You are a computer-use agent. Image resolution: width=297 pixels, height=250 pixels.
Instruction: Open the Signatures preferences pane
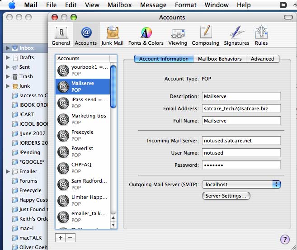(x=236, y=35)
